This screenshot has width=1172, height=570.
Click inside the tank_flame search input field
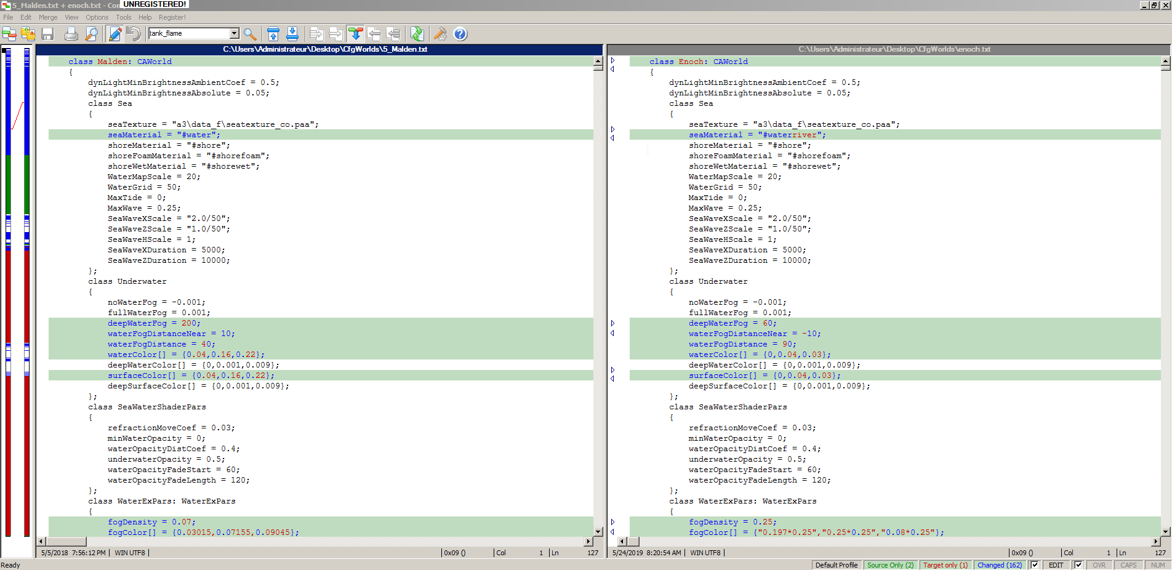tap(188, 33)
